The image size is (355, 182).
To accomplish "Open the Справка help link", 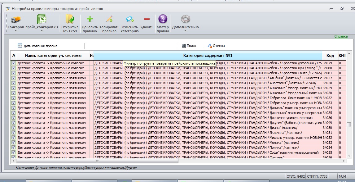I will point(341,37).
